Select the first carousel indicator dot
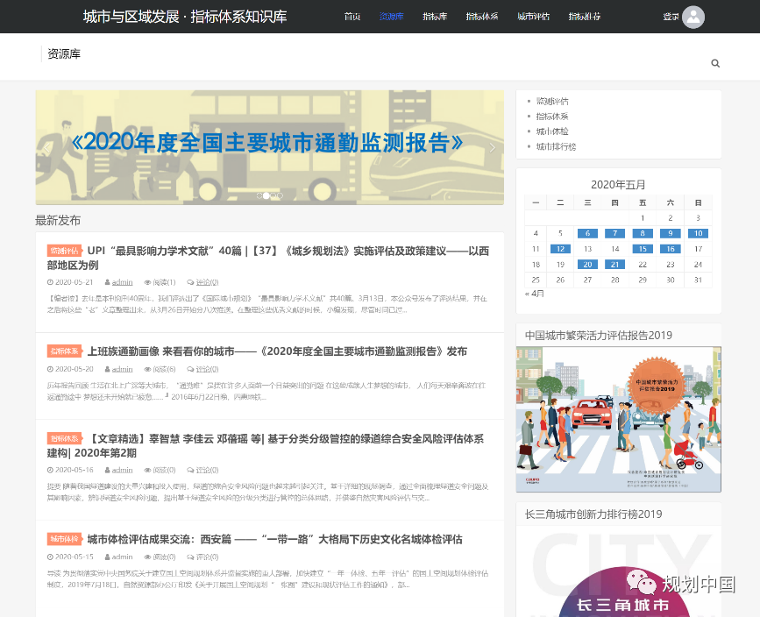The height and width of the screenshot is (617, 760). 259,195
